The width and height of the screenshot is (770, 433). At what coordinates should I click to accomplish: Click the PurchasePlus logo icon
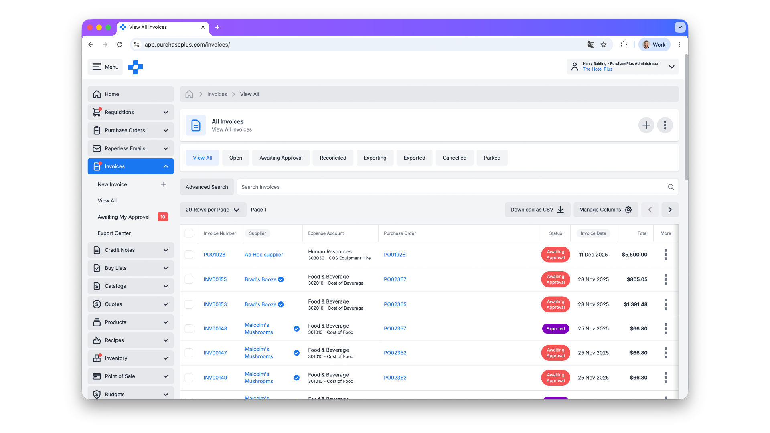(136, 67)
